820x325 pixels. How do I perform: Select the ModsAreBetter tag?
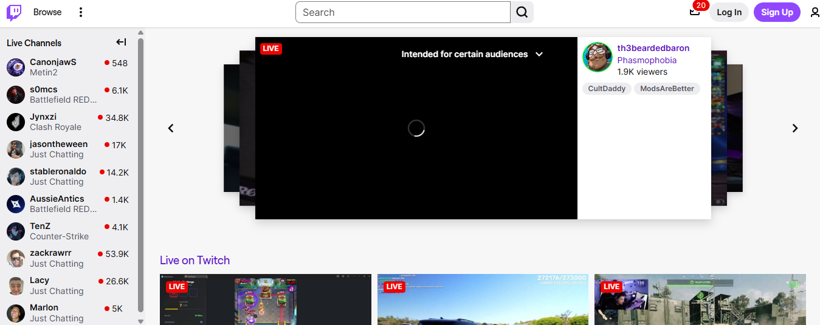coord(667,89)
